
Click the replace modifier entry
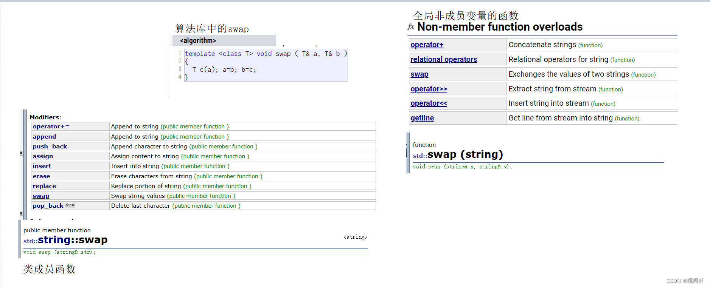44,186
